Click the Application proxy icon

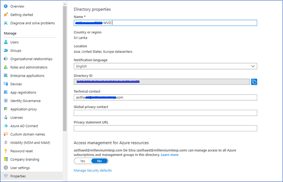(6, 109)
